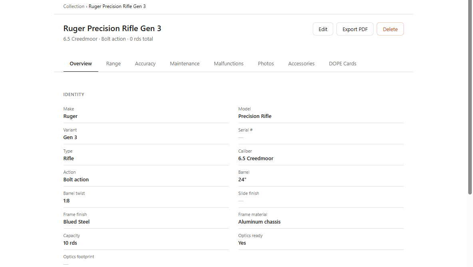Click the vertical page scrollbar

point(470,97)
